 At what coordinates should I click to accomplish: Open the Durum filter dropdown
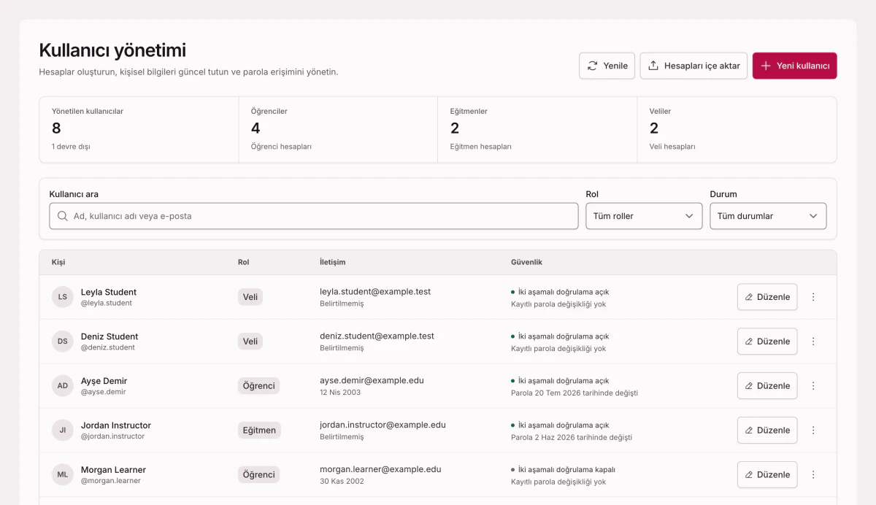click(768, 216)
